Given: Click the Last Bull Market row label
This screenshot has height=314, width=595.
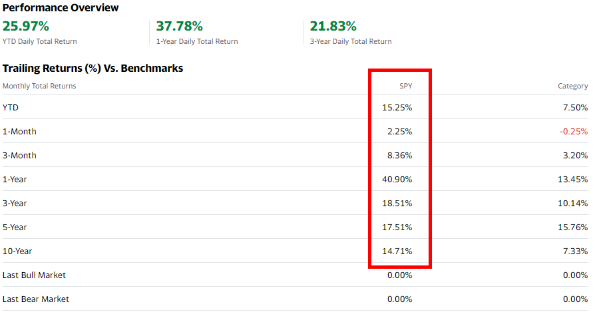Looking at the screenshot, I should pyautogui.click(x=34, y=275).
